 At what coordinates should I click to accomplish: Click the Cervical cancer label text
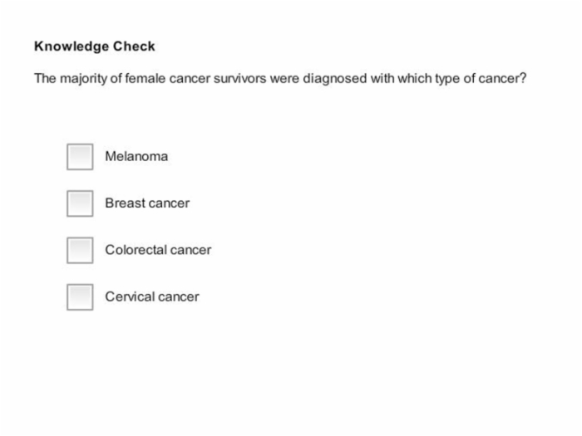click(152, 296)
